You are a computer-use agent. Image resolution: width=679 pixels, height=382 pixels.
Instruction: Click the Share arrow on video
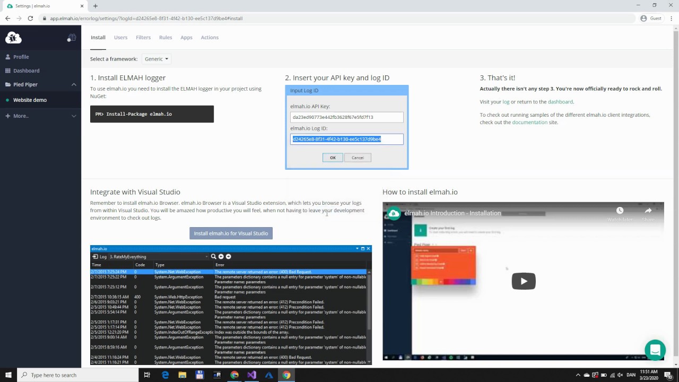coord(648,211)
